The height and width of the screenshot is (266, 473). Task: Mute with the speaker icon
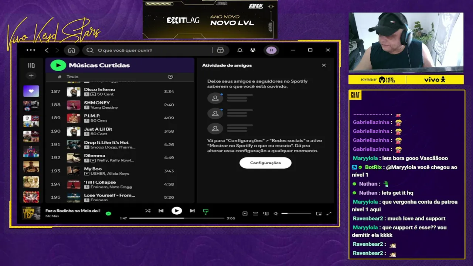[276, 214]
